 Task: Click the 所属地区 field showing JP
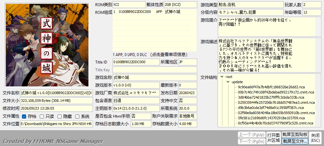(187, 62)
